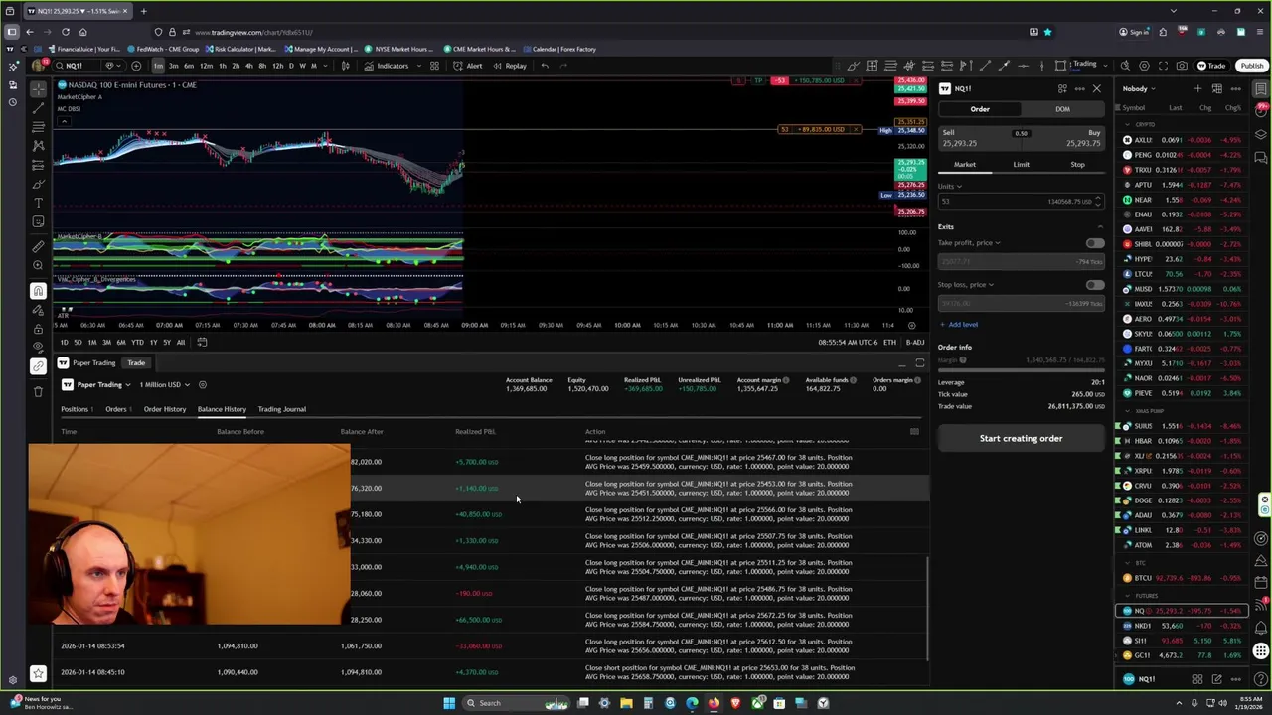This screenshot has height=715, width=1272.
Task: Start bar Replay mode
Action: coord(510,66)
